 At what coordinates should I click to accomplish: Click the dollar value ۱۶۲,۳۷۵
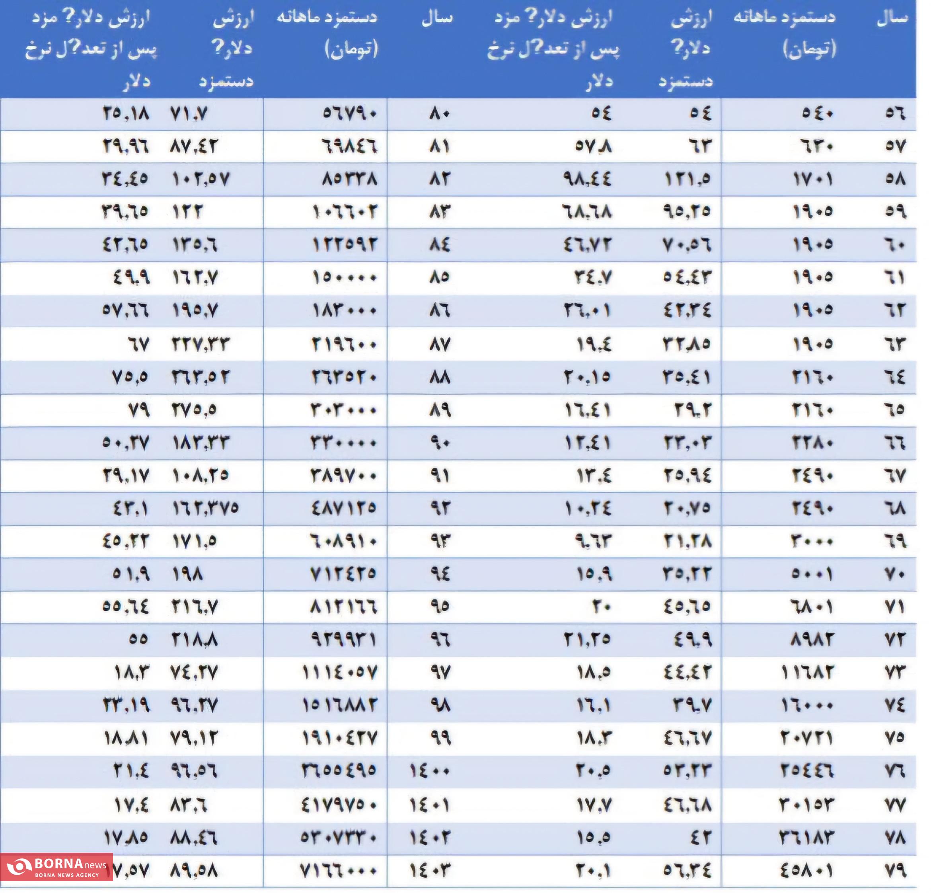pyautogui.click(x=205, y=508)
